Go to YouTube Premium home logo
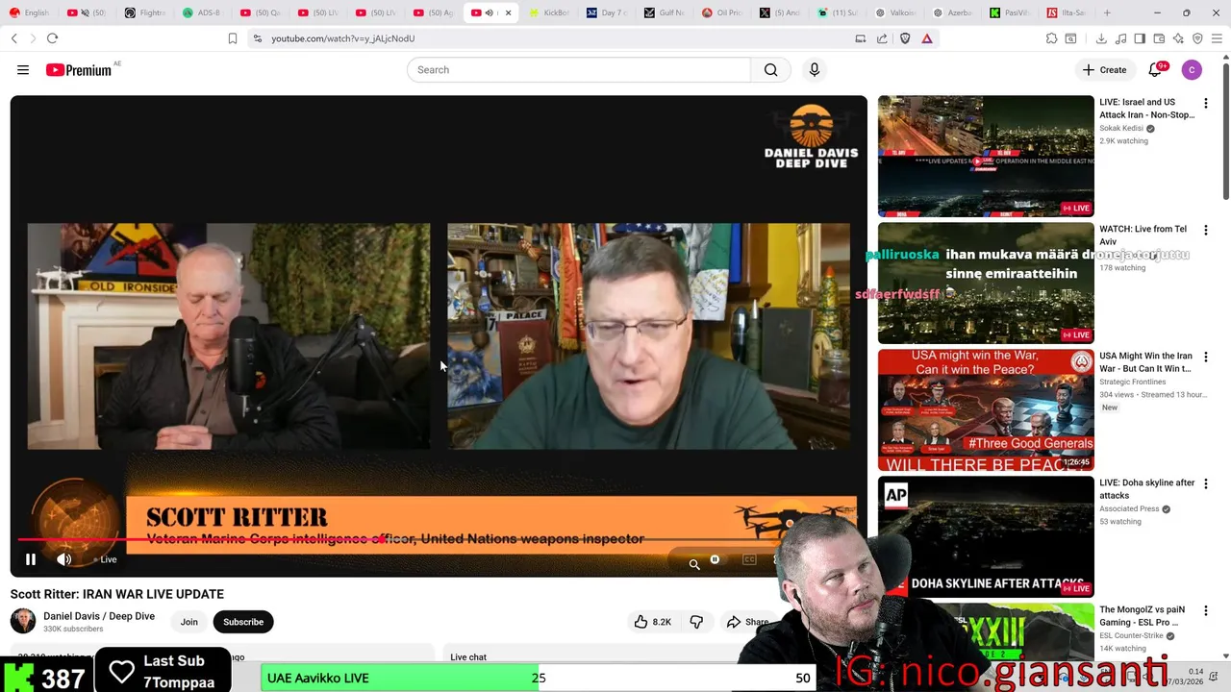Image resolution: width=1231 pixels, height=692 pixels. [x=79, y=70]
